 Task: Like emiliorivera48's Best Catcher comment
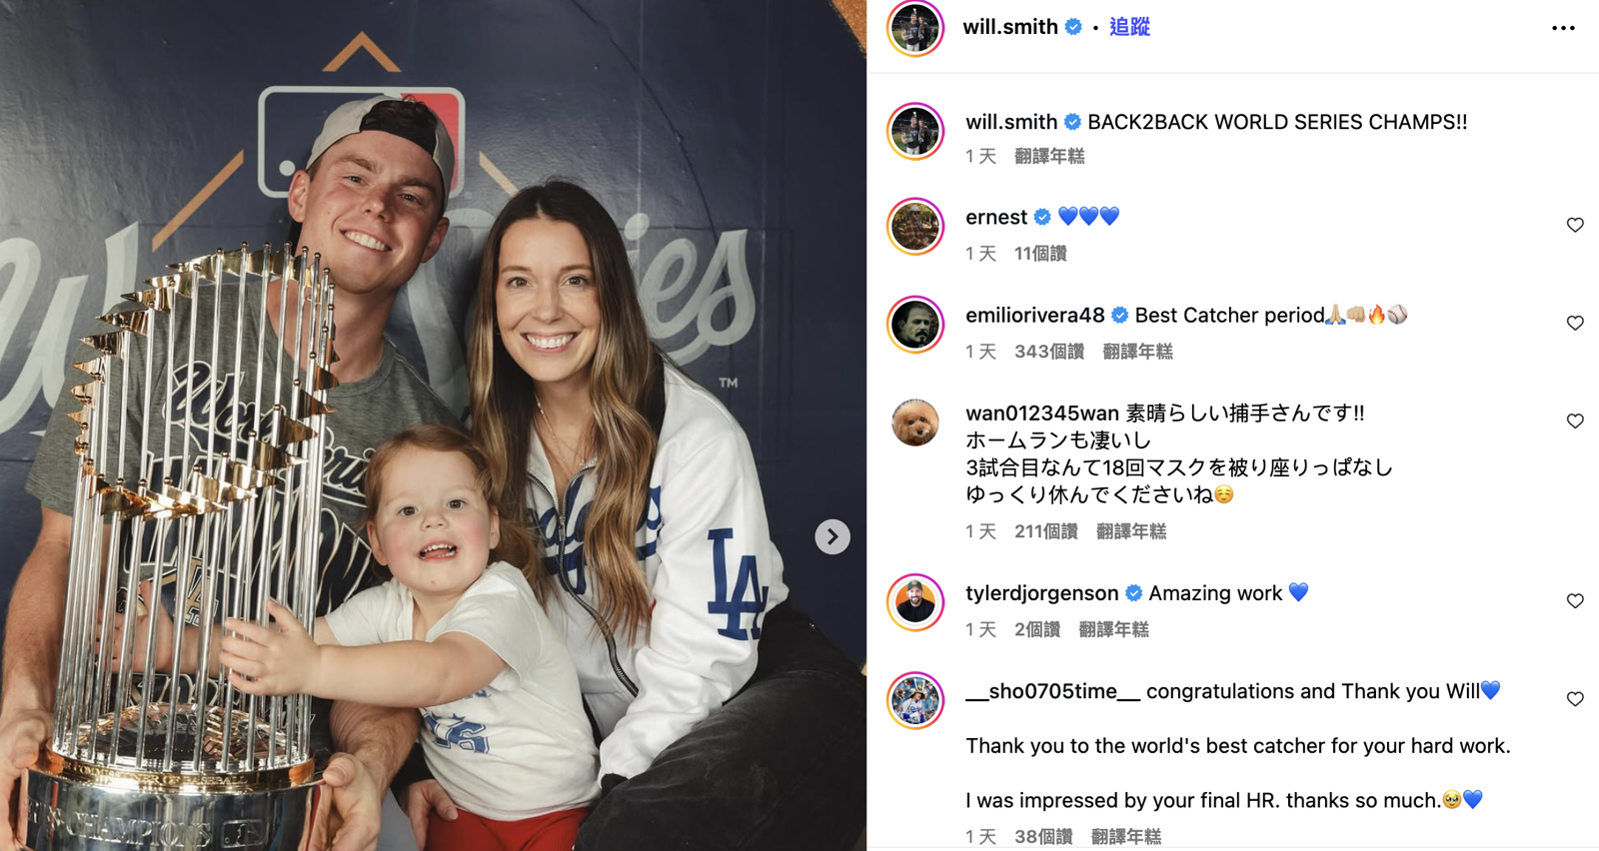pyautogui.click(x=1575, y=323)
